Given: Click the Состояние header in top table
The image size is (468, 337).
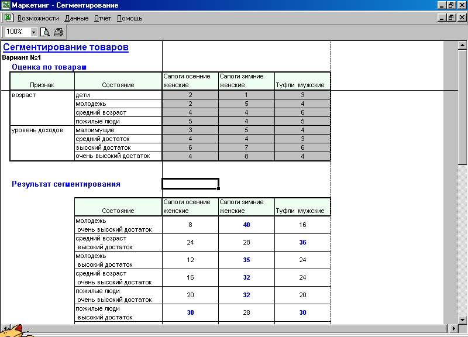Looking at the screenshot, I should click(x=118, y=81).
